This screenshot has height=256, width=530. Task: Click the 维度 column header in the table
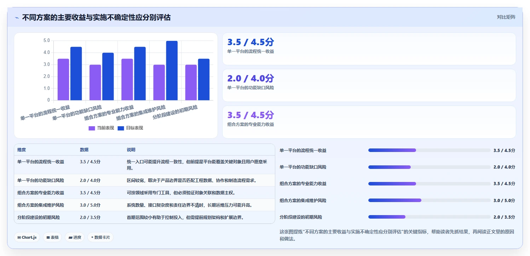pyautogui.click(x=22, y=150)
